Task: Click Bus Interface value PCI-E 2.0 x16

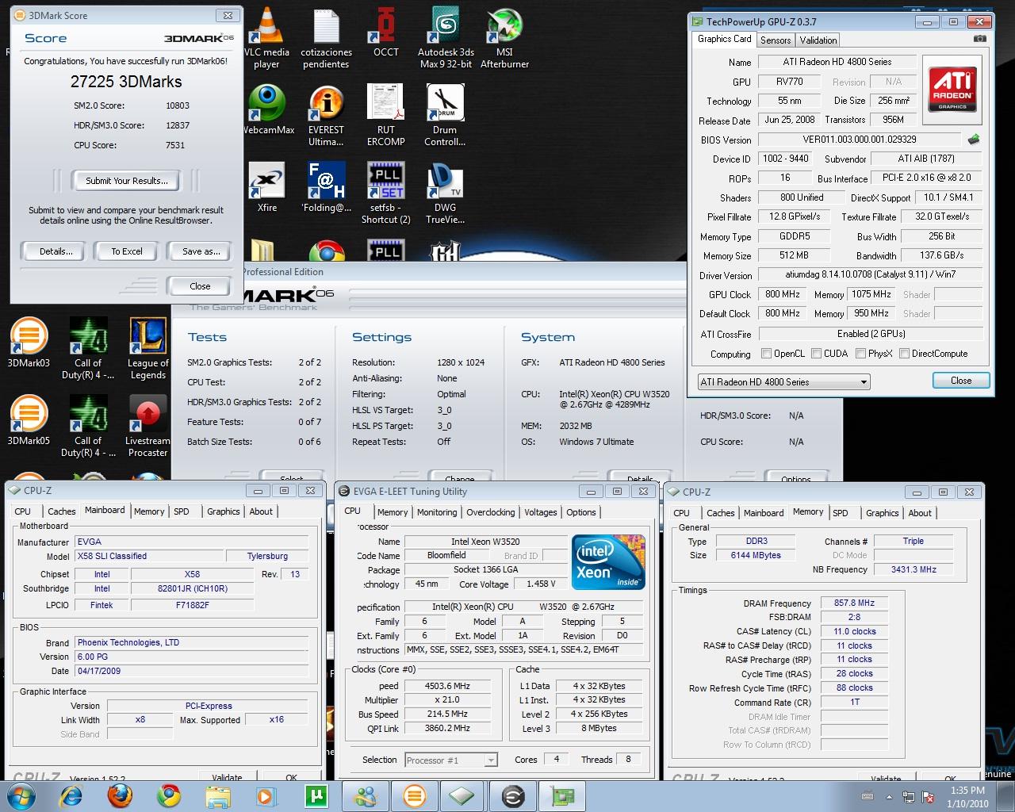Action: tap(926, 178)
